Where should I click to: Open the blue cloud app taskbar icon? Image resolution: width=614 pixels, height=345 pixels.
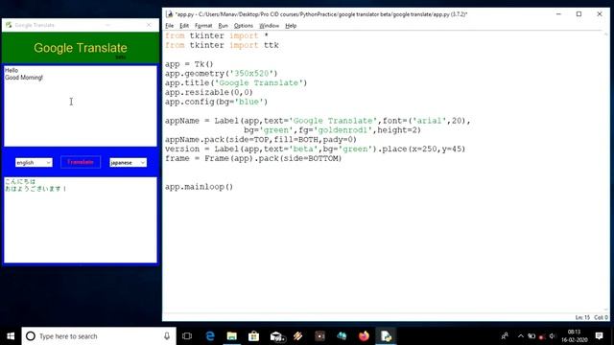pyautogui.click(x=342, y=336)
